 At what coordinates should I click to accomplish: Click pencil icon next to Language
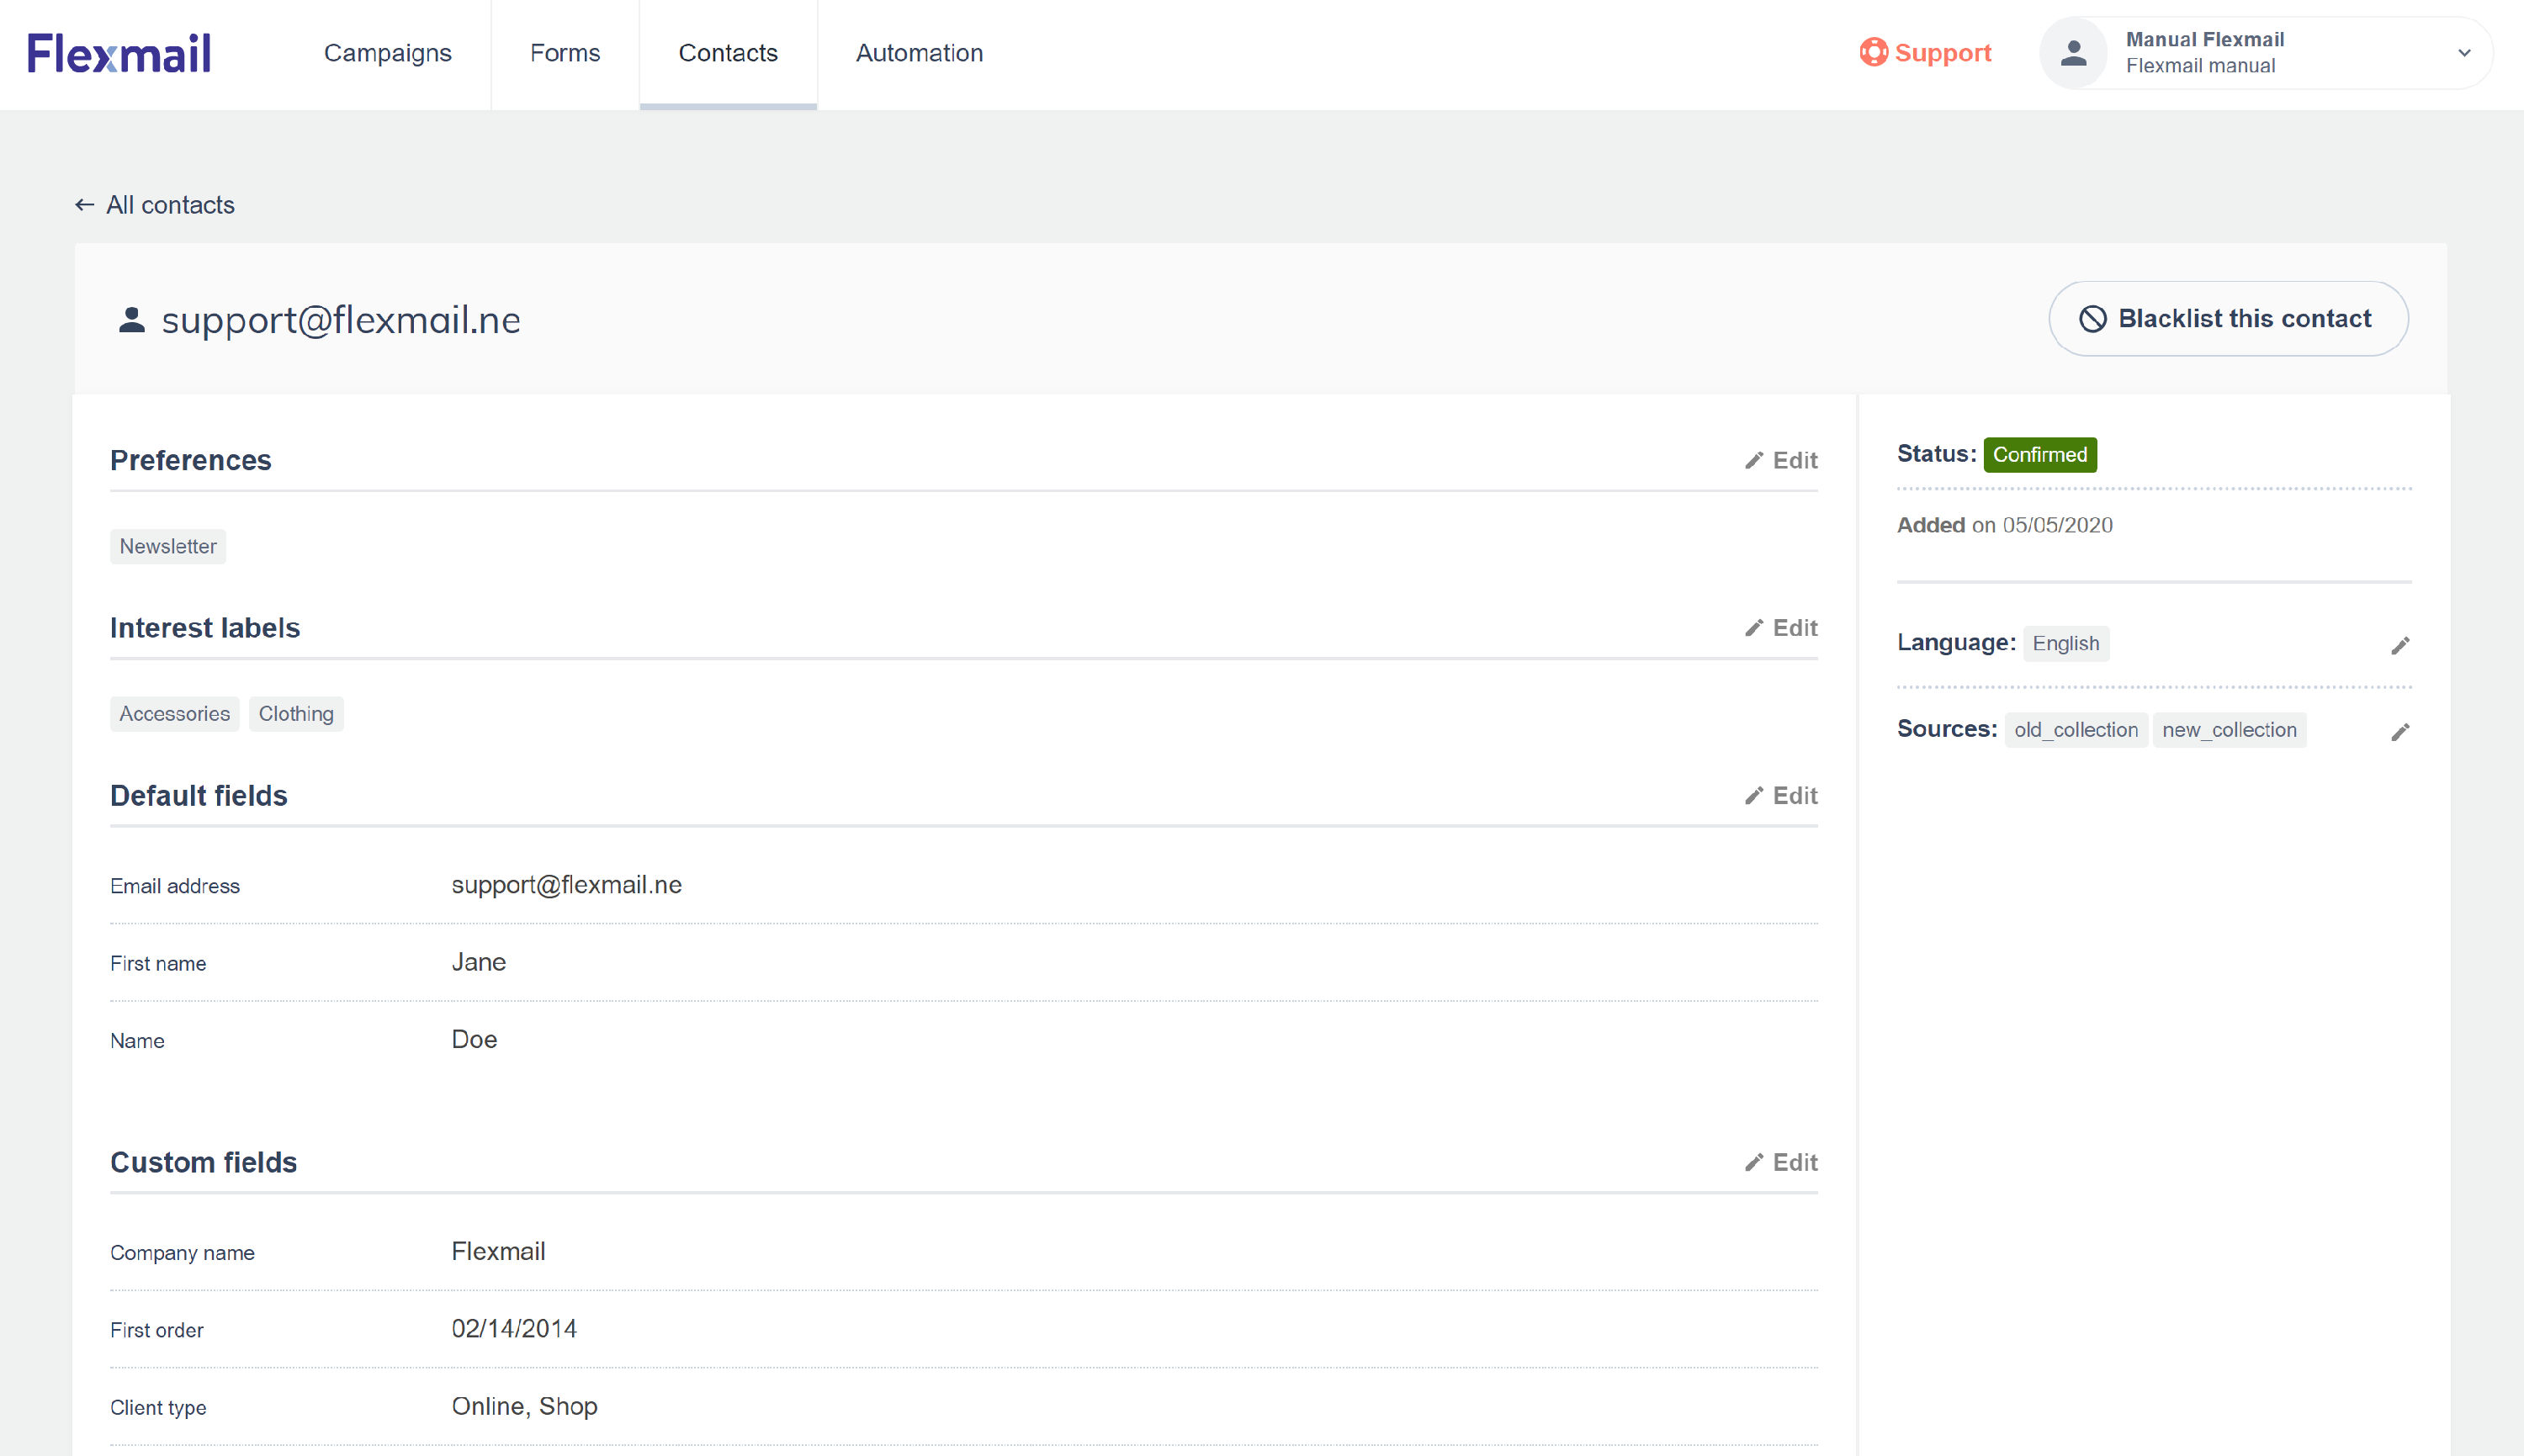point(2400,646)
